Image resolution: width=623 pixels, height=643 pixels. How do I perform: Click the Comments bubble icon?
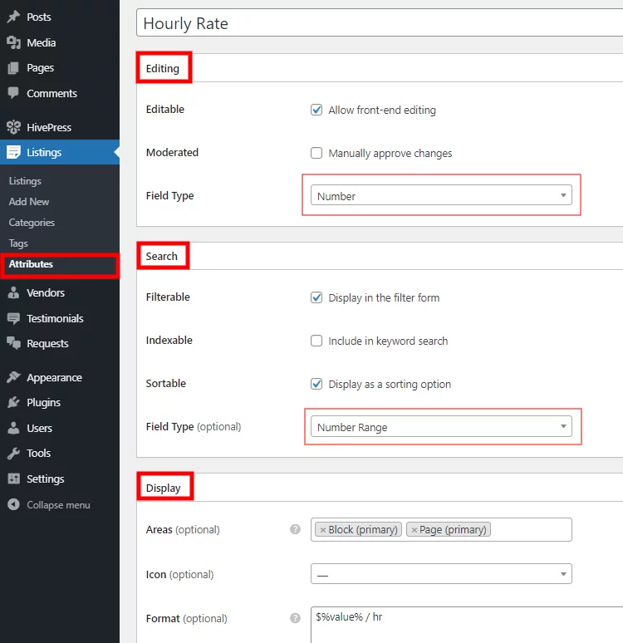click(13, 93)
